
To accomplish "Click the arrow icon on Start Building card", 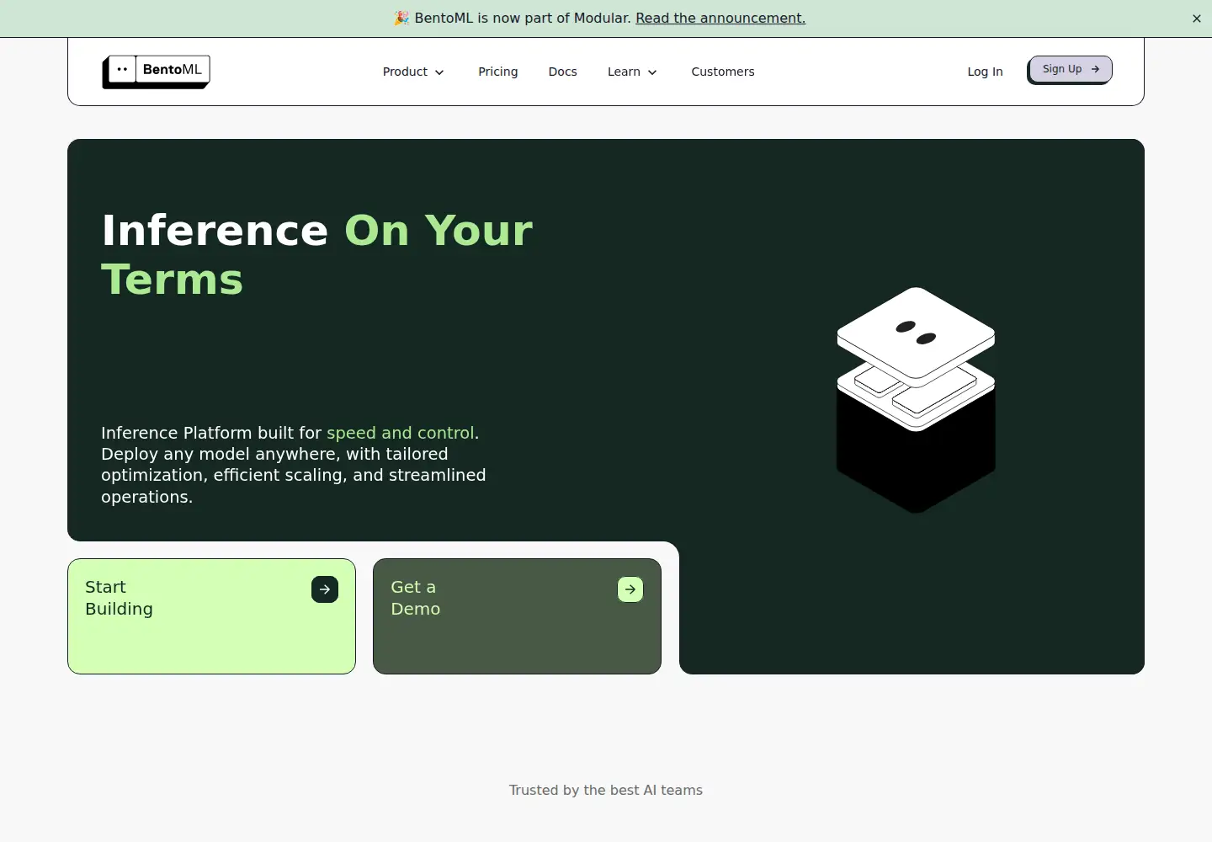I will click(x=325, y=589).
